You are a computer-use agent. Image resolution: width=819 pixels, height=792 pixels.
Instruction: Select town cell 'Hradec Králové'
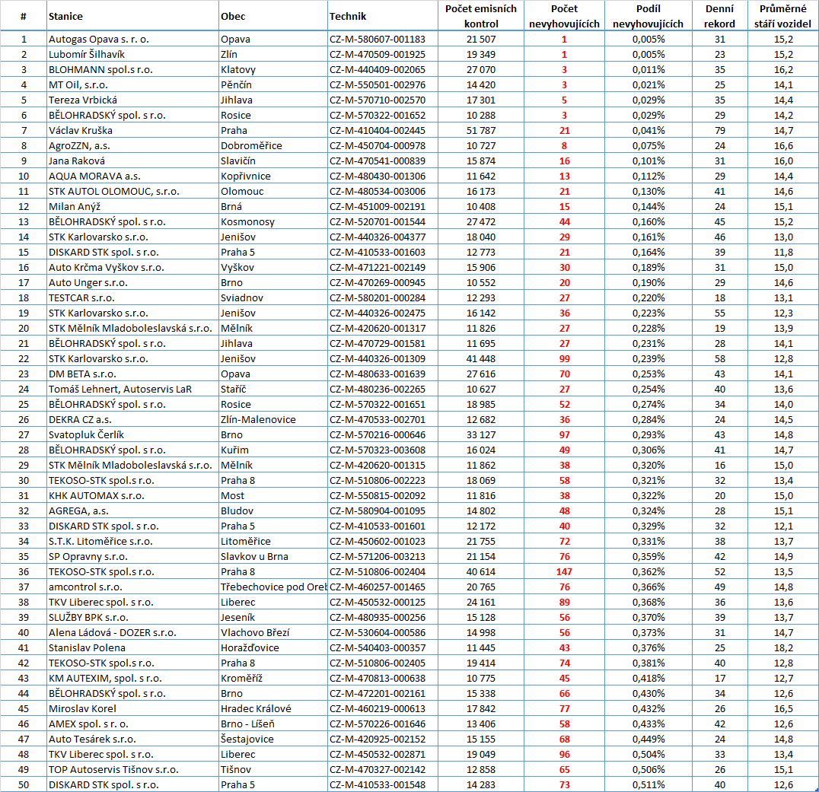point(273,708)
